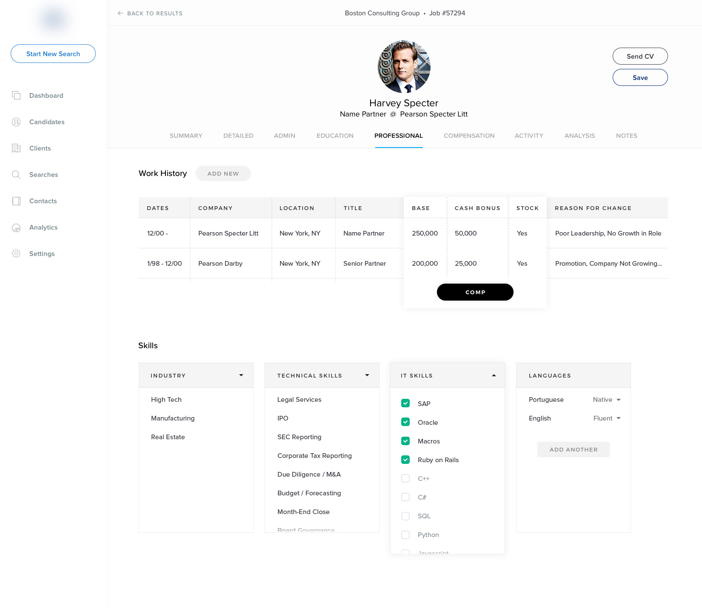The height and width of the screenshot is (608, 702).
Task: Click the Dashboard sidebar icon
Action: 16,95
